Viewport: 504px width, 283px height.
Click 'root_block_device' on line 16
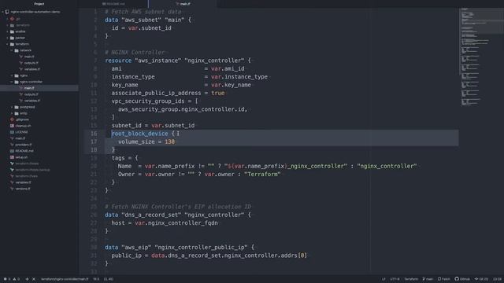point(139,134)
